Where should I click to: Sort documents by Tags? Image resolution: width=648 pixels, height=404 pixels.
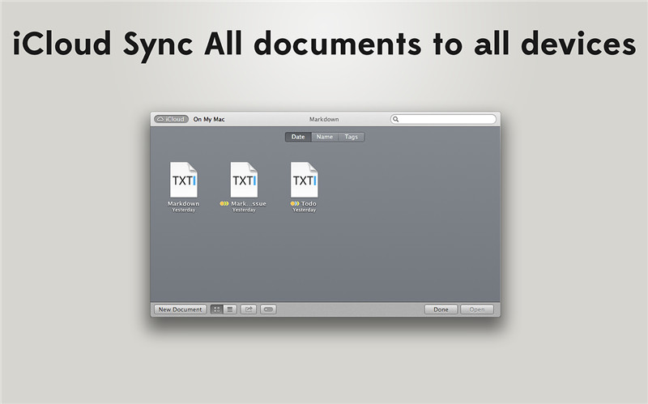(x=352, y=137)
